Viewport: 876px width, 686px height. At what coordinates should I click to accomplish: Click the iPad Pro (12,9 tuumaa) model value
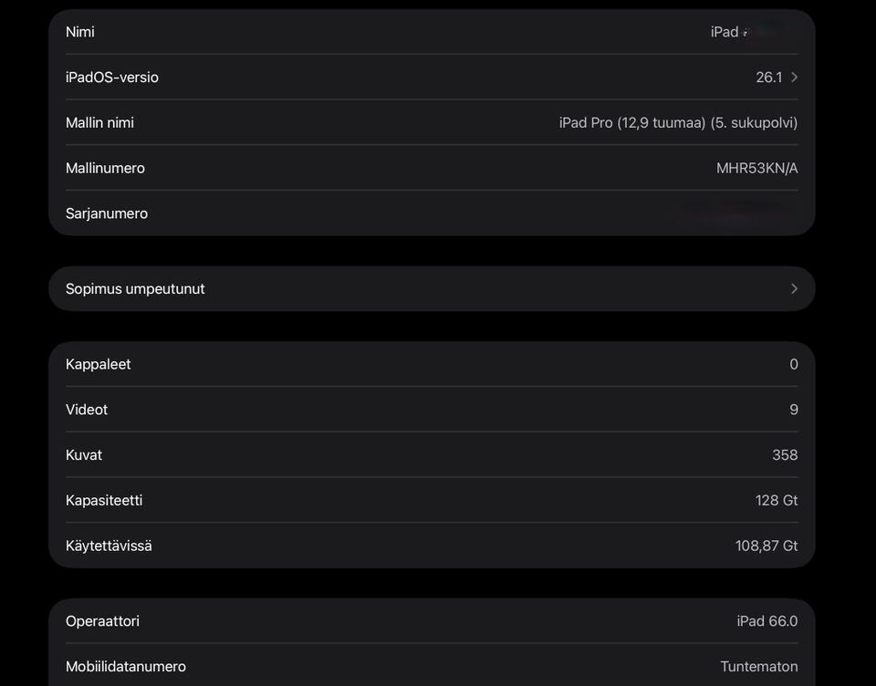(678, 122)
